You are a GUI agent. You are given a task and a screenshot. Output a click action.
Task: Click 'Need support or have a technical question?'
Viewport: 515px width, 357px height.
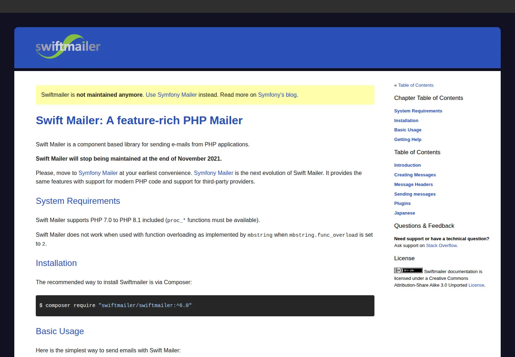(x=442, y=239)
